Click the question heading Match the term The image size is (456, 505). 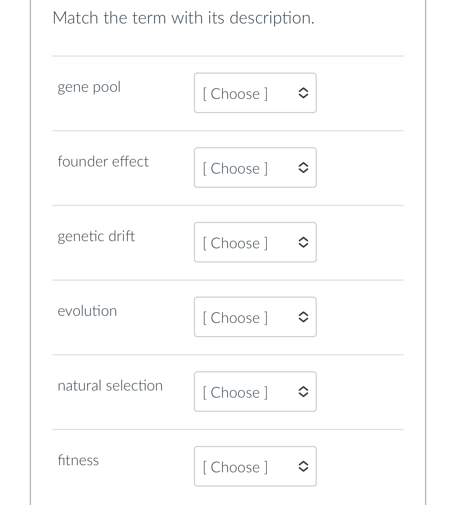pyautogui.click(x=183, y=17)
